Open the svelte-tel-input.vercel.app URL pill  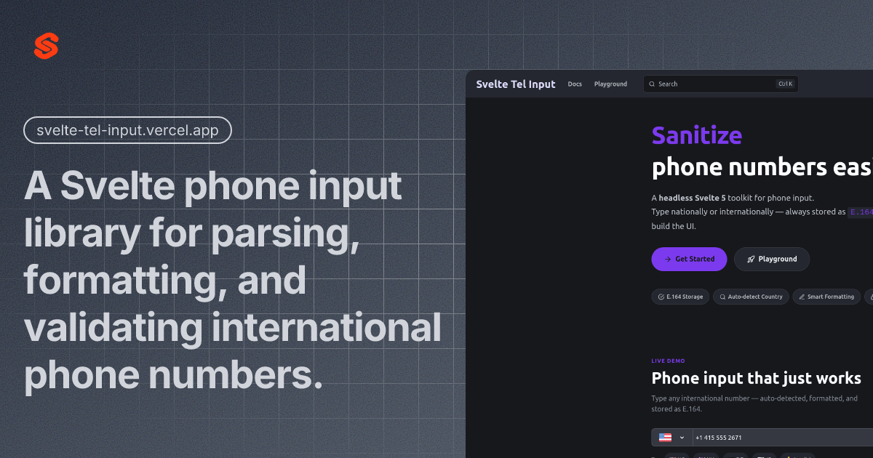coord(127,131)
